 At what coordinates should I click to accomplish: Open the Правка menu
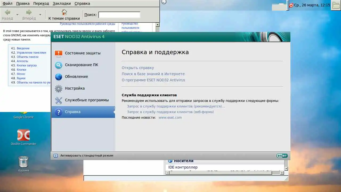coord(23,3)
